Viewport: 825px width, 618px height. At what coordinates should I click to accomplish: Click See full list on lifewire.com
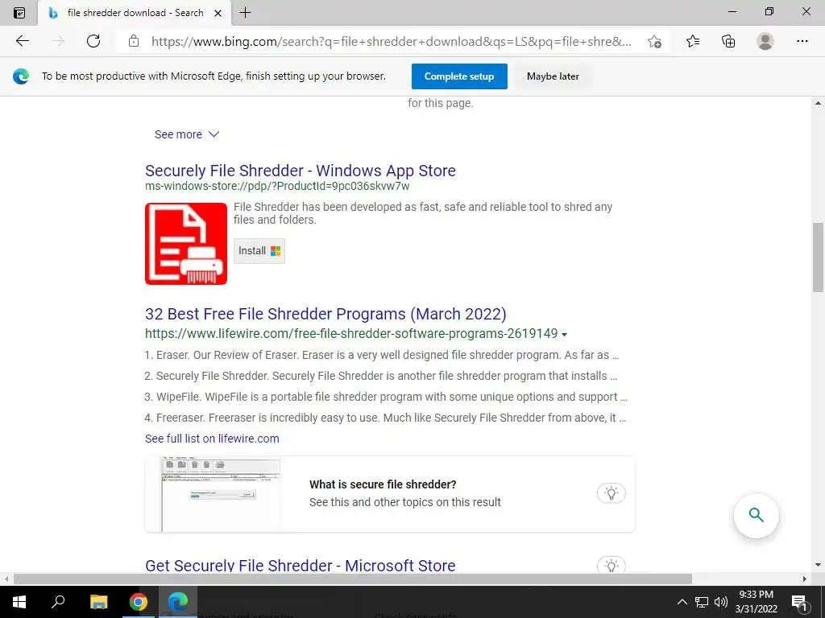[212, 439]
